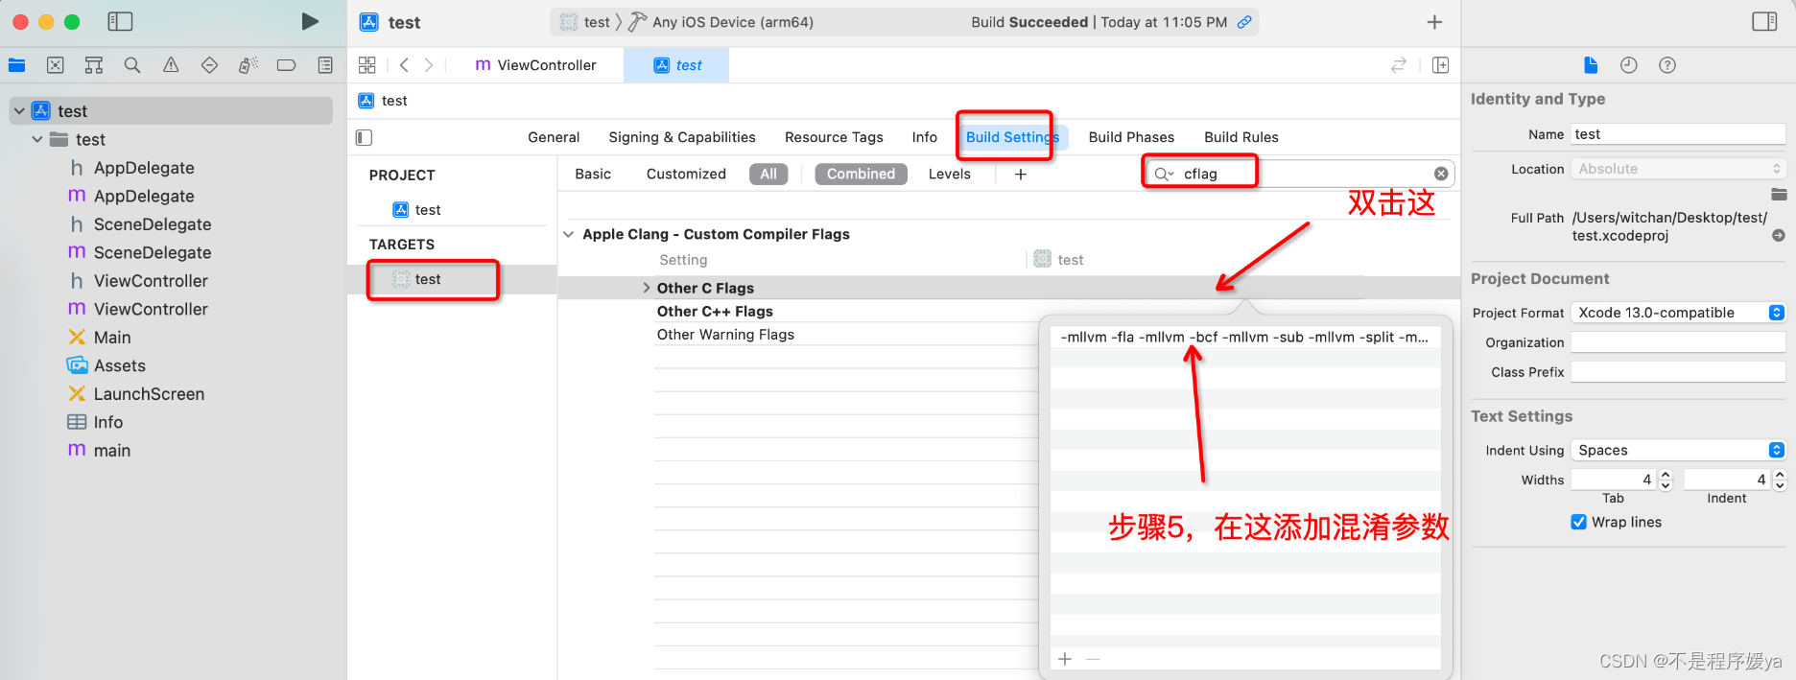Open the debug navigator
This screenshot has width=1796, height=680.
(x=248, y=65)
